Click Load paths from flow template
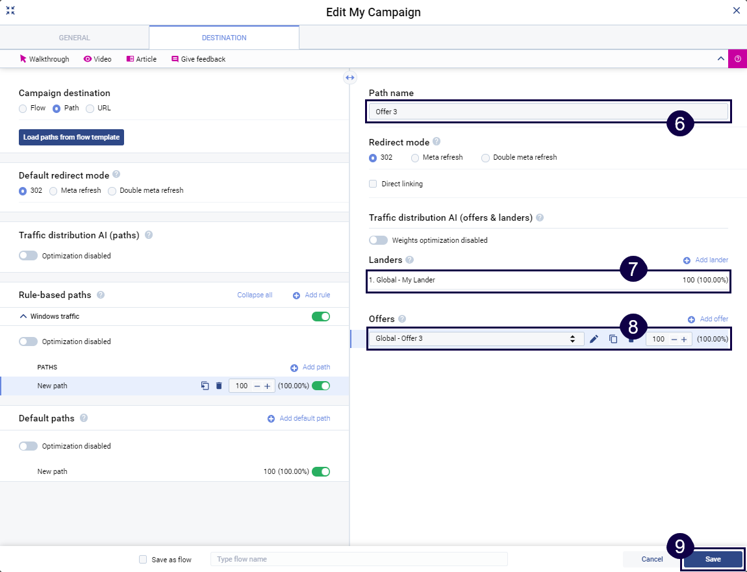The width and height of the screenshot is (747, 572). pyautogui.click(x=71, y=138)
